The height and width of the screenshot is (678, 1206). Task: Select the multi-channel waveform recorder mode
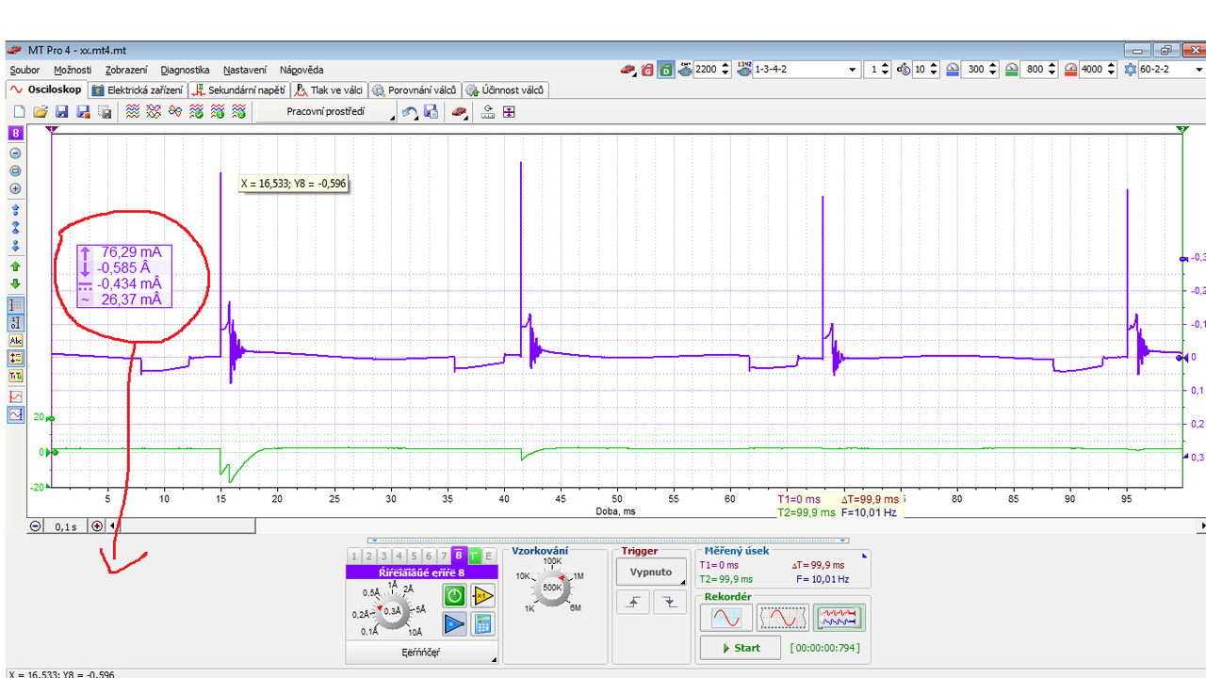point(839,618)
